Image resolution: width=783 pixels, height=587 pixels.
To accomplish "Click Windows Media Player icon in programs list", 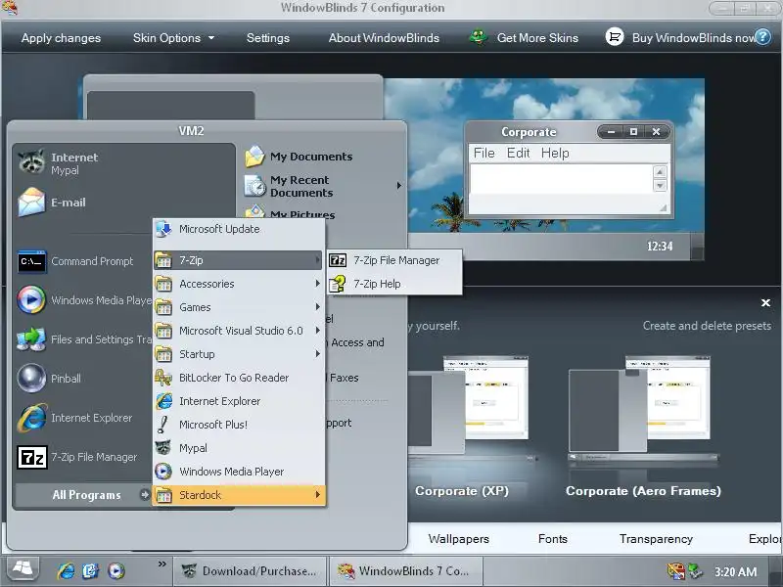I will [163, 472].
